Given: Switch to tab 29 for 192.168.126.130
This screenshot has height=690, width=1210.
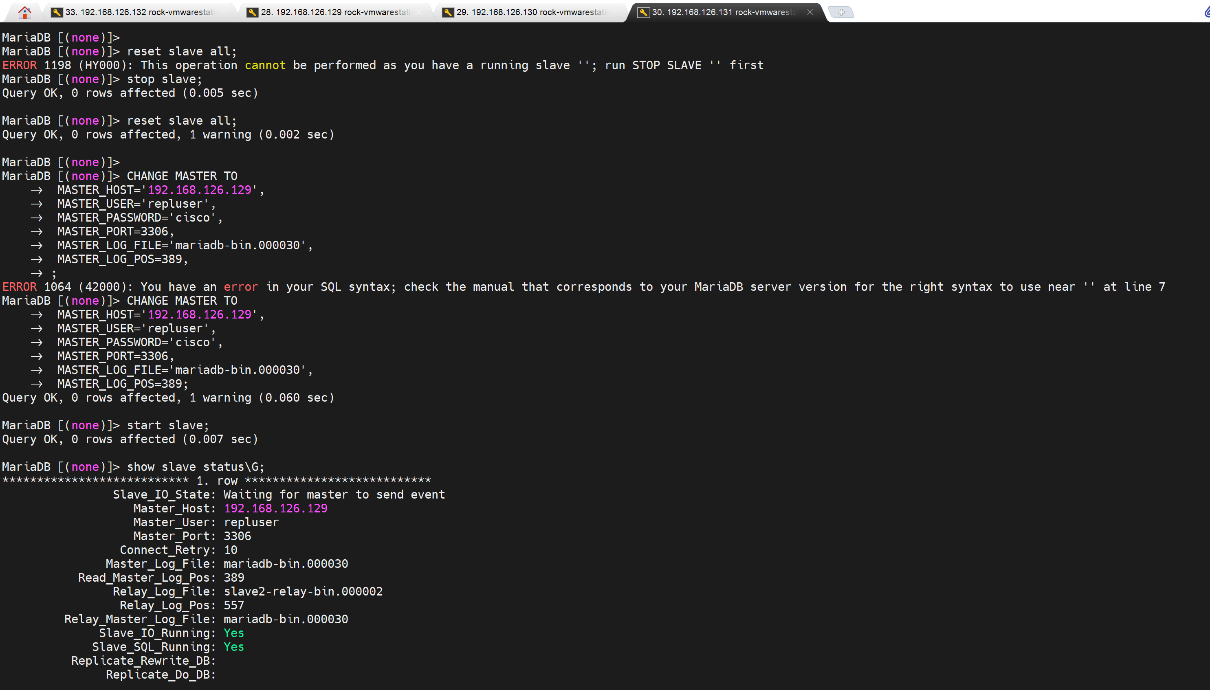Looking at the screenshot, I should pos(530,12).
